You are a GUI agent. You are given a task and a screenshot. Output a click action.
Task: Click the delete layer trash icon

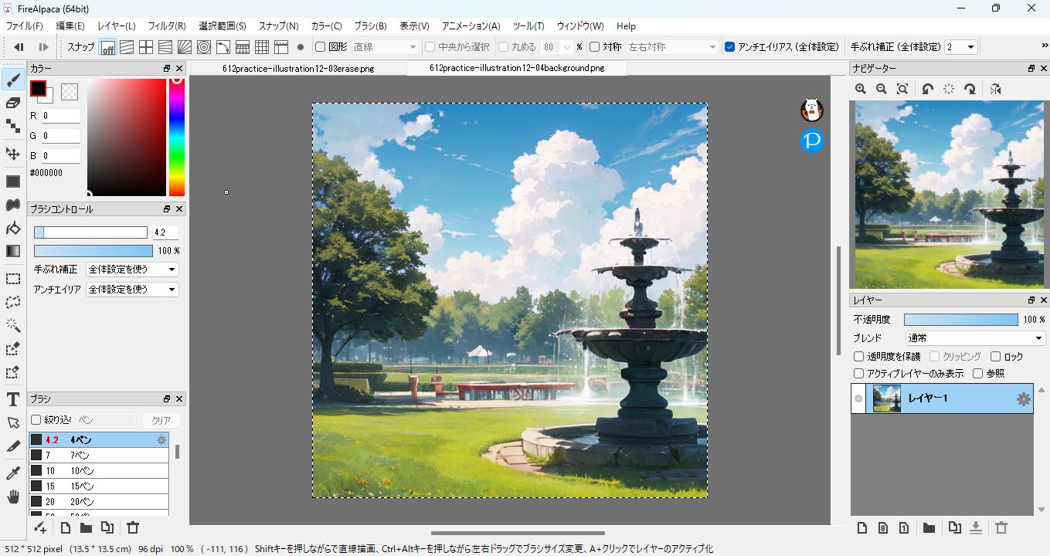click(1001, 528)
